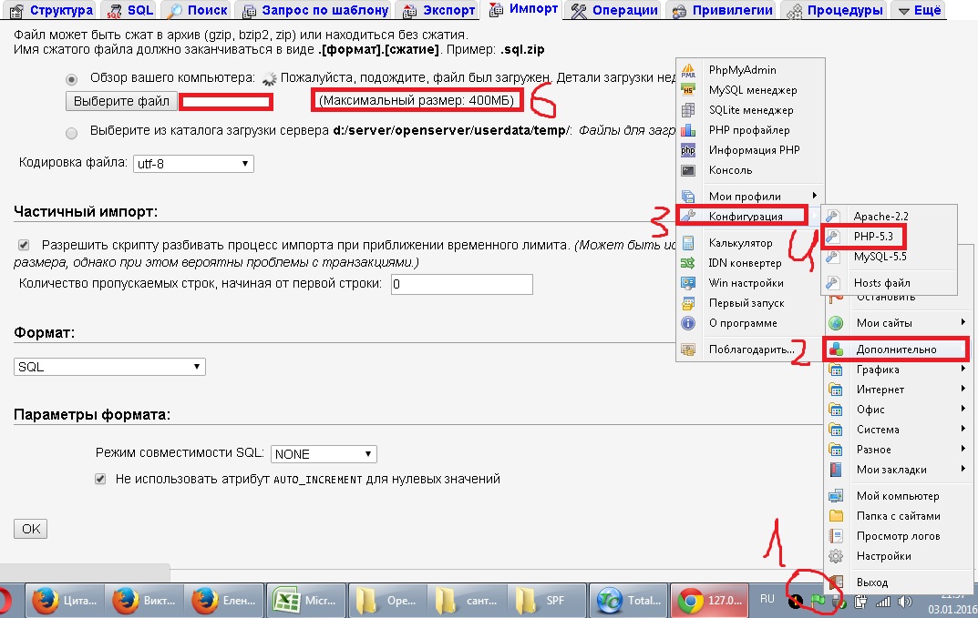Select the browse your computer radio button
The width and height of the screenshot is (978, 618).
[x=72, y=78]
